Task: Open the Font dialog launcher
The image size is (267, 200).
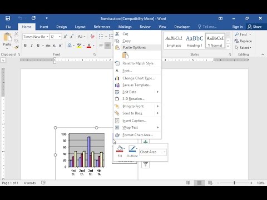Action: coord(95,54)
